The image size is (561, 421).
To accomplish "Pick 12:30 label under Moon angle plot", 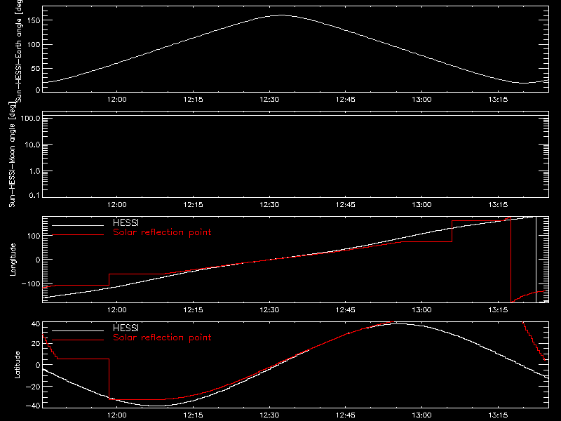I will [x=269, y=204].
